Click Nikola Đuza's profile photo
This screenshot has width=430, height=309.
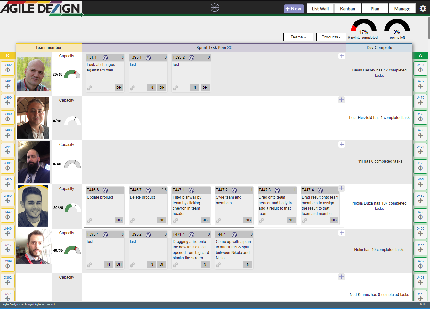(33, 206)
